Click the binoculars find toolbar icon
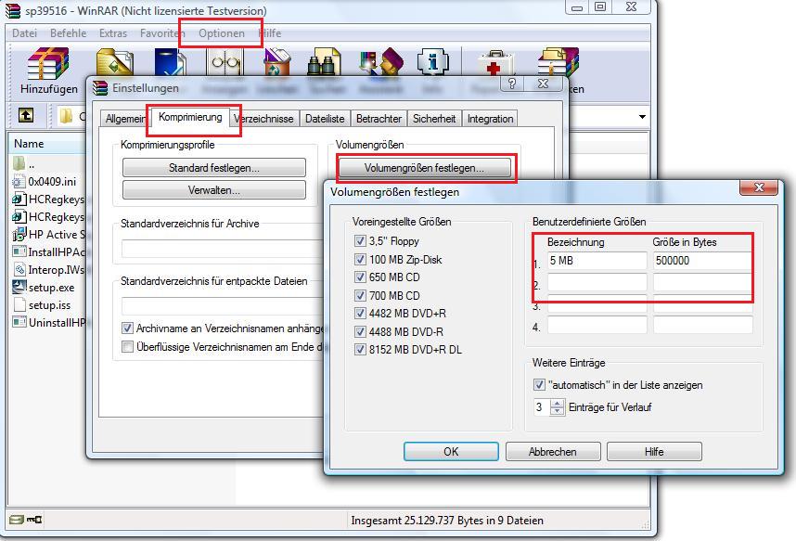The width and height of the screenshot is (796, 541). 324,62
